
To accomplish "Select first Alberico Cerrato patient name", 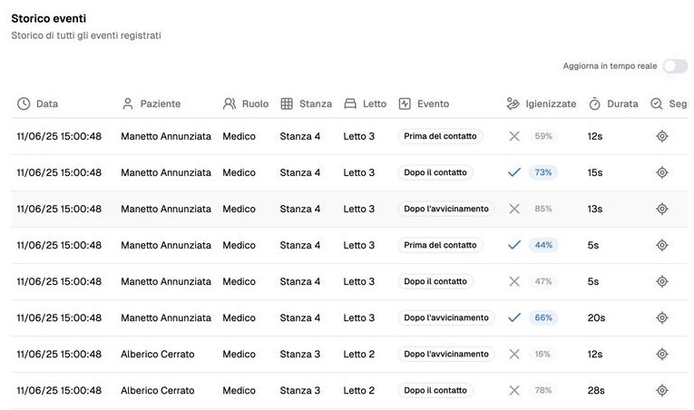I will pos(158,354).
